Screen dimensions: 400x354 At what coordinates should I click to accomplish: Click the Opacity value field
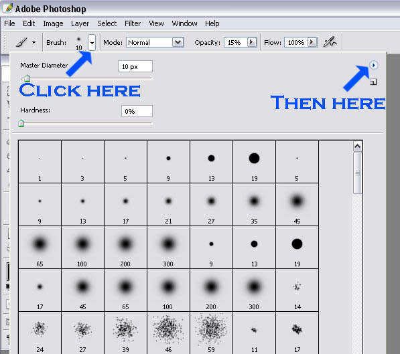[x=235, y=42]
